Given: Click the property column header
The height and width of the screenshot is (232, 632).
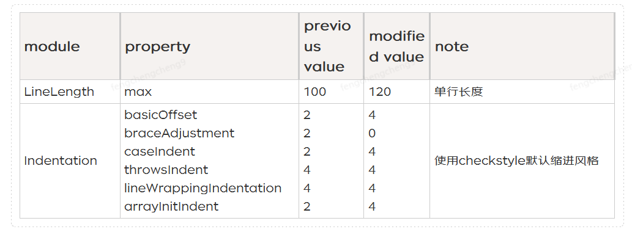Looking at the screenshot, I should coord(210,46).
